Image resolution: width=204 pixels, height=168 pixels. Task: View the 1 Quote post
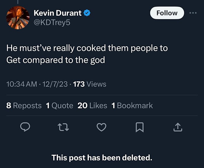pos(60,106)
